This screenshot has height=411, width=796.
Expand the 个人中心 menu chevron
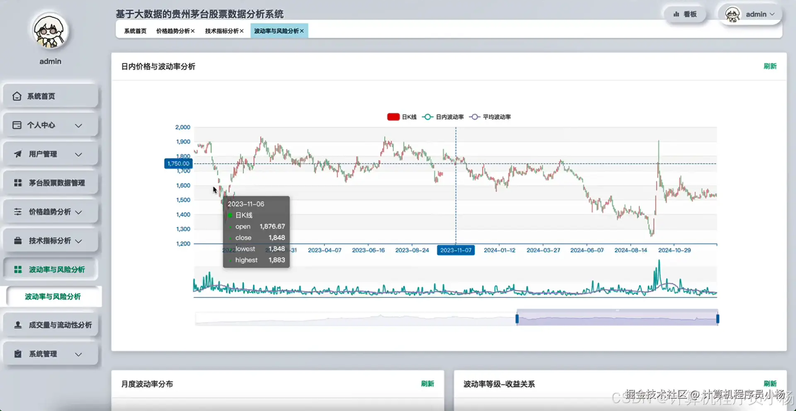click(78, 125)
